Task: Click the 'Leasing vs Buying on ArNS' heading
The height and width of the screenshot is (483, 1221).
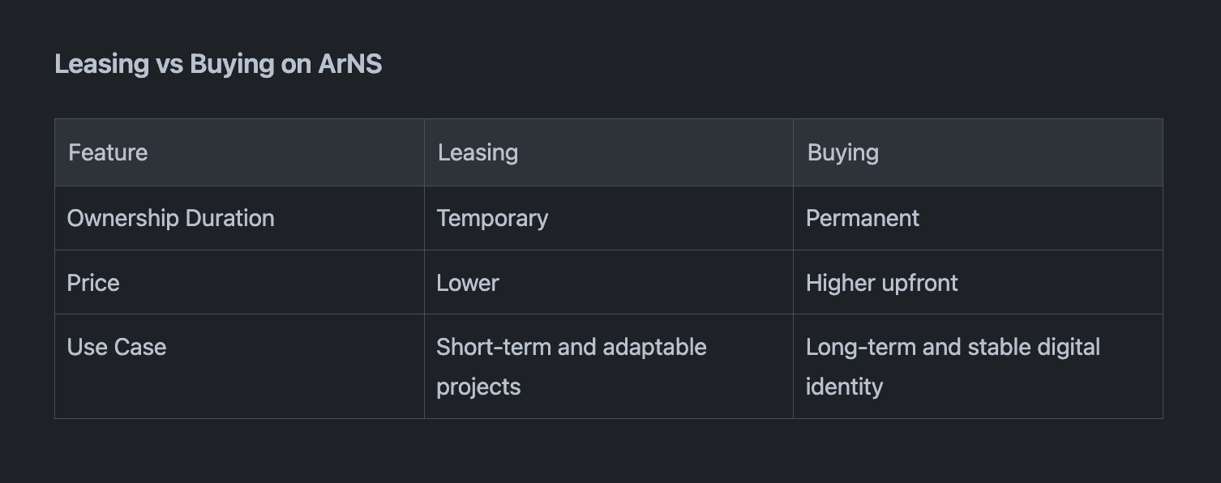Action: pyautogui.click(x=218, y=64)
